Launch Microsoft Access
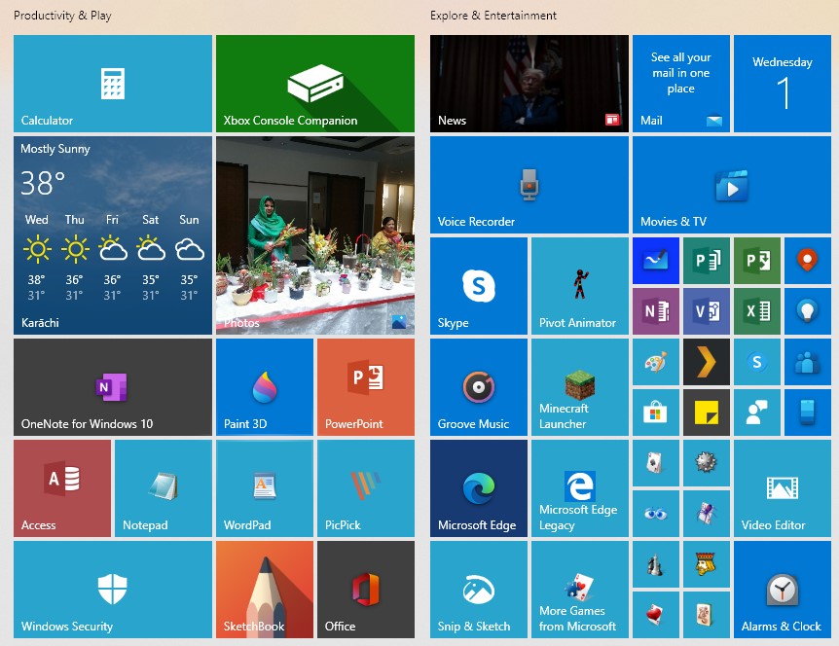Screen dimensions: 839x646 [62, 488]
